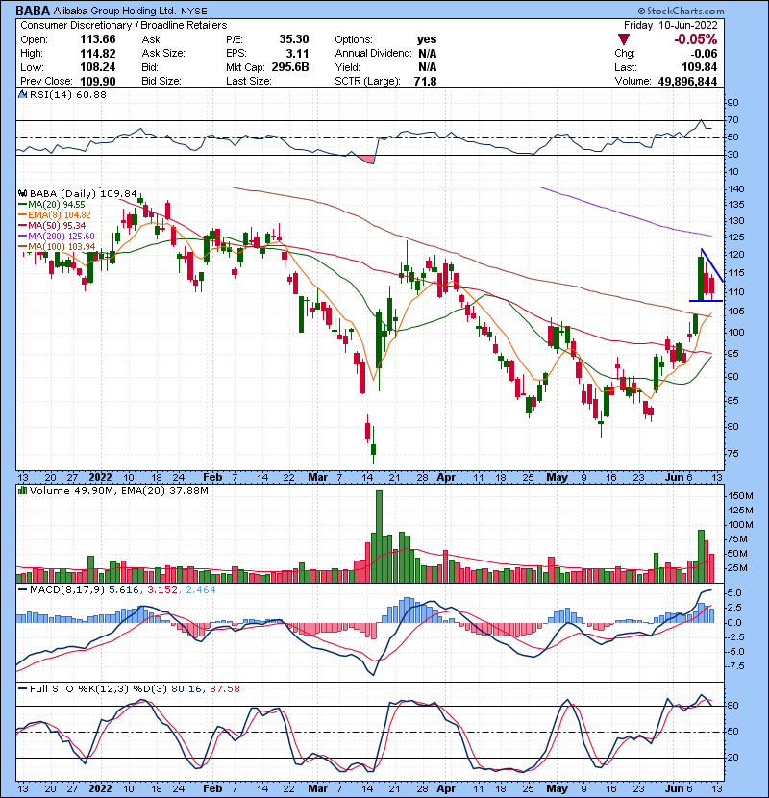This screenshot has width=769, height=798.
Task: Click the tallest mid-March volume bar
Action: coord(379,536)
